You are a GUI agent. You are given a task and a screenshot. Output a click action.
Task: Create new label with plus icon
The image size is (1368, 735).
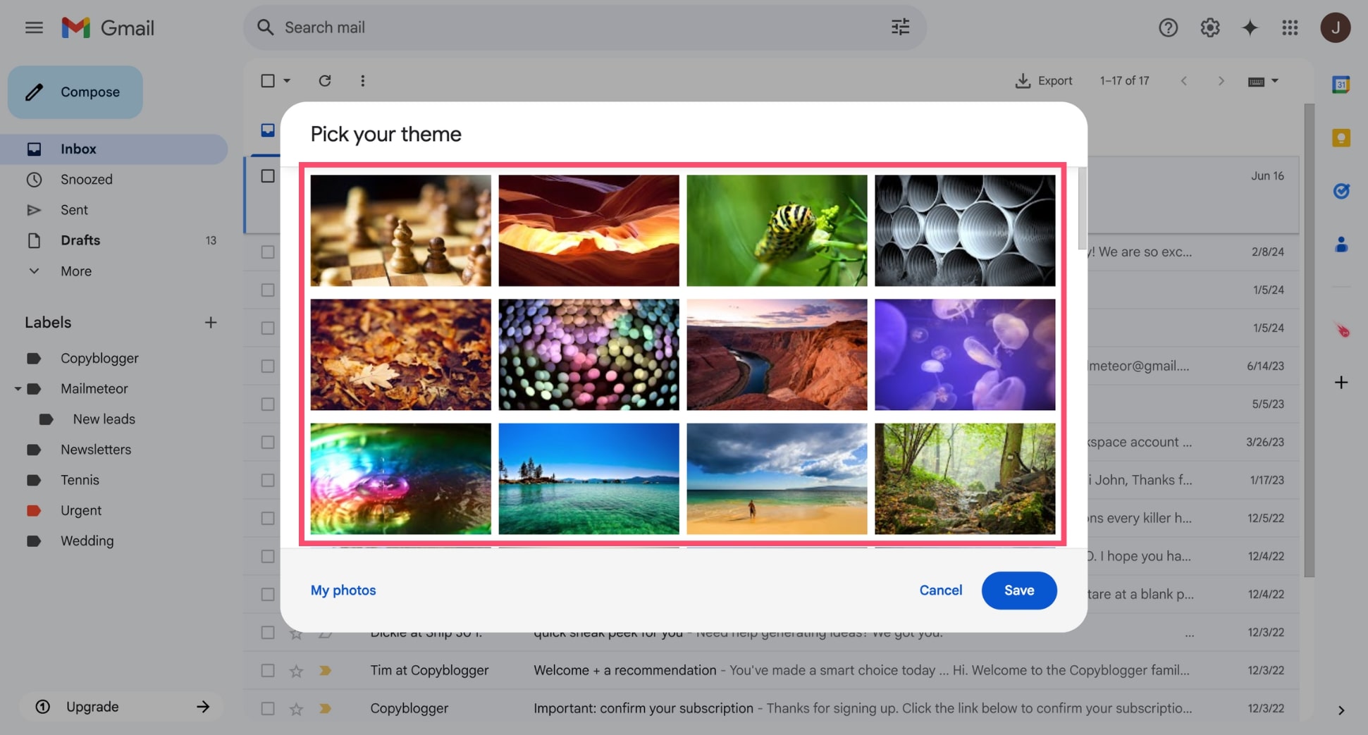point(210,323)
